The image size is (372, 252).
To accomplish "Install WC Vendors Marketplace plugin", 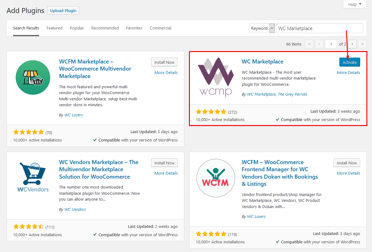I will pos(164,163).
